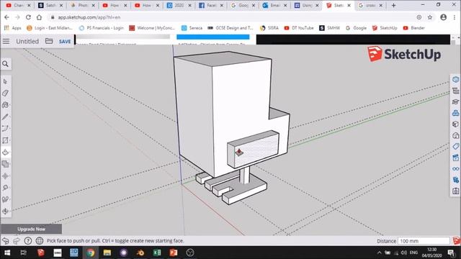Open the Apps bookmark
461x259 pixels.
tap(13, 28)
